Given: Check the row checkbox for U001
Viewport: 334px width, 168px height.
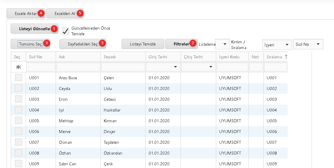Looking at the screenshot, I should (x=19, y=78).
